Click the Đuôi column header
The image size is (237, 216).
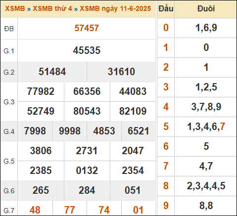pos(206,9)
